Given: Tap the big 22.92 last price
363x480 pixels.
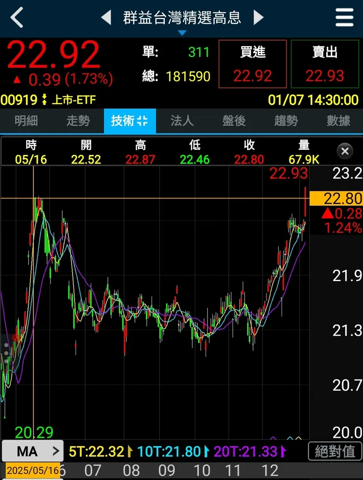Looking at the screenshot, I should [x=53, y=55].
